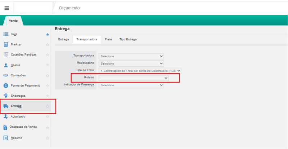Switch to the Tipo Entrega tab

(128, 39)
